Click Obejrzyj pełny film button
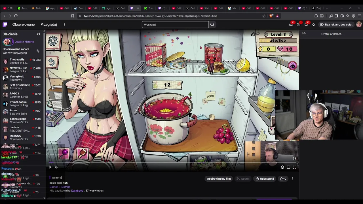 coord(219,179)
